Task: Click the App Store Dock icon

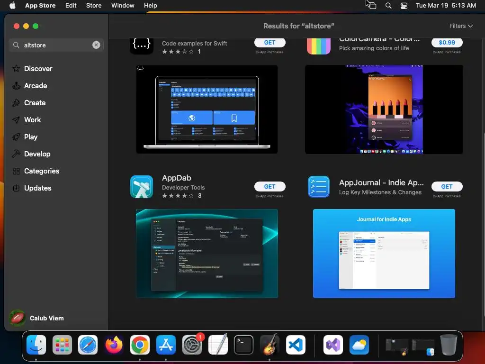Action: coord(166,345)
